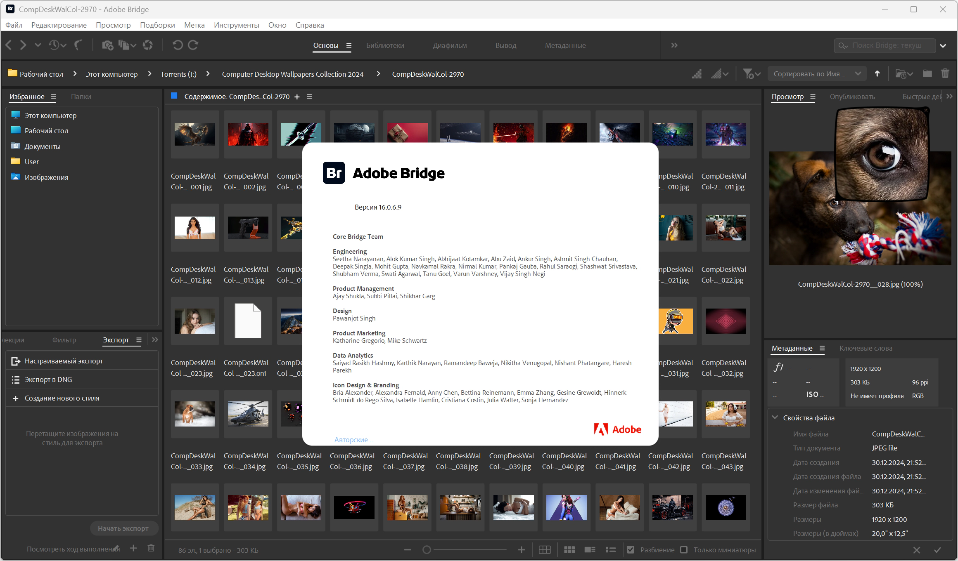Click the plus icon by the thumbnail slider
Image resolution: width=958 pixels, height=561 pixels.
point(522,550)
